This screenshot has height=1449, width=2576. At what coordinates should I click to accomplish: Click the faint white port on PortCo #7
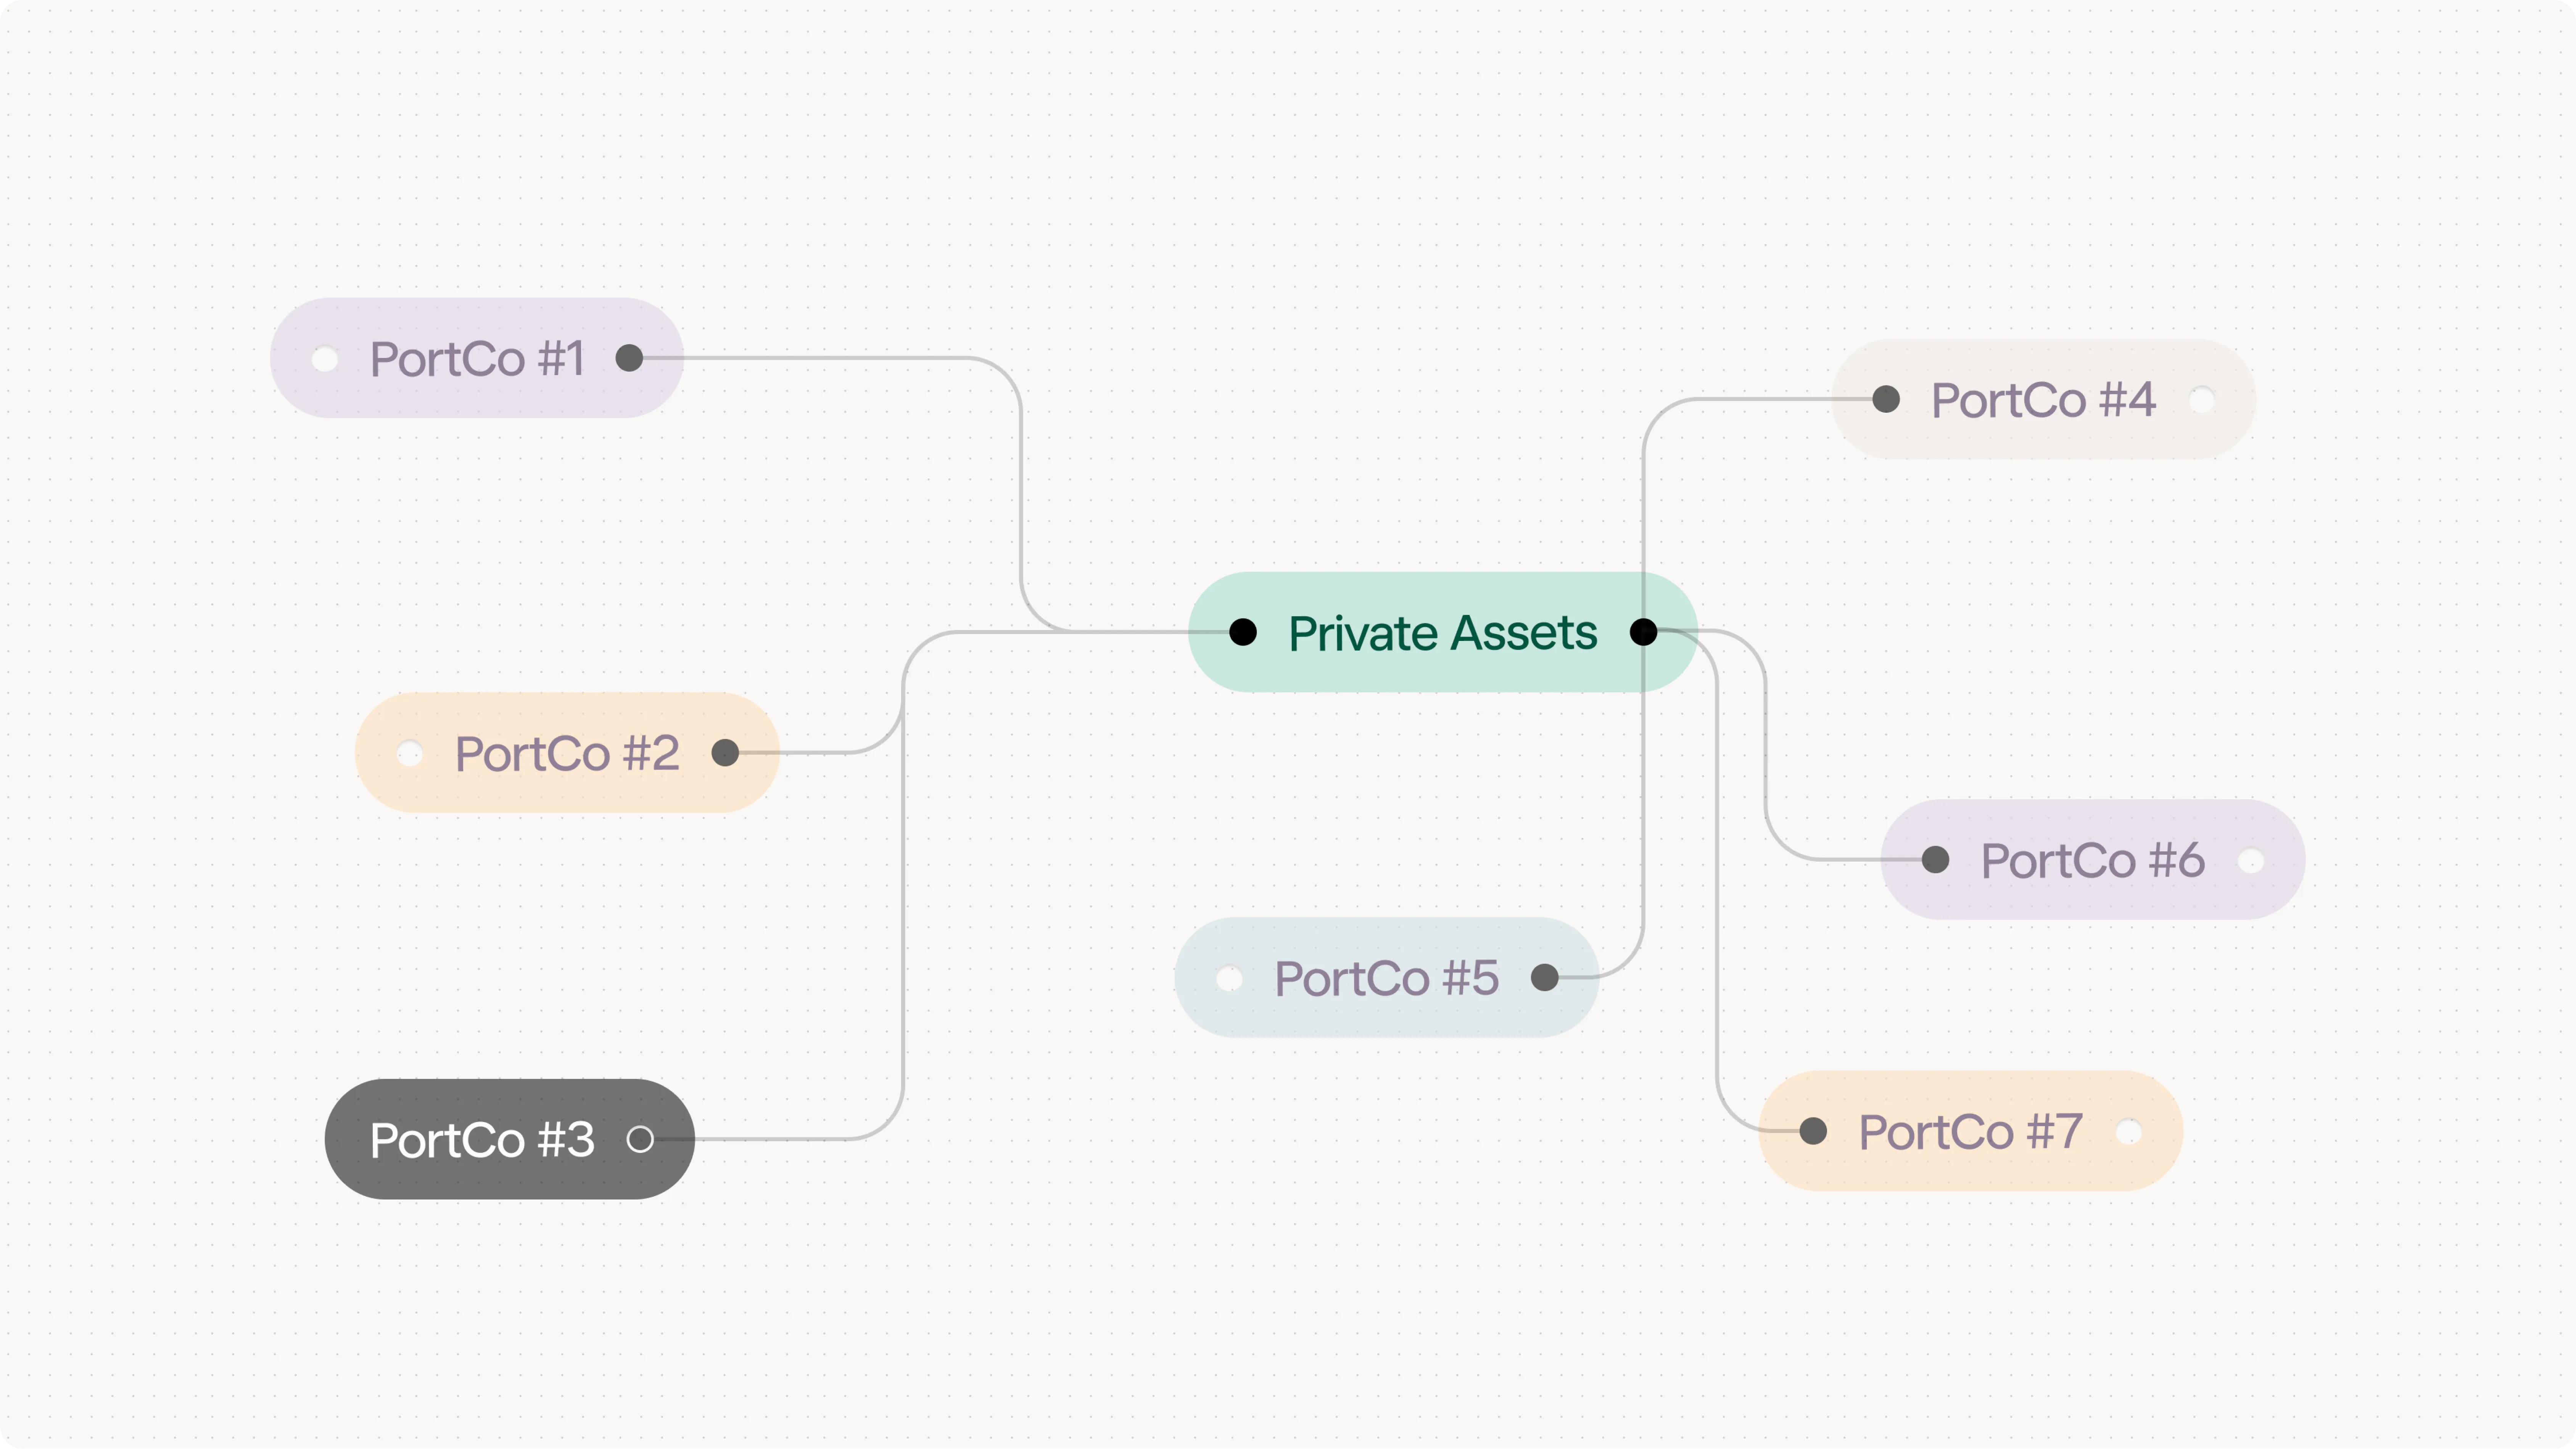click(x=2129, y=1132)
